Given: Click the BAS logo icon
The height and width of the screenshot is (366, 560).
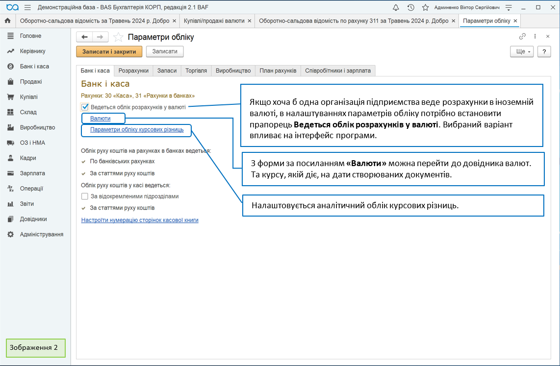Looking at the screenshot, I should [12, 7].
